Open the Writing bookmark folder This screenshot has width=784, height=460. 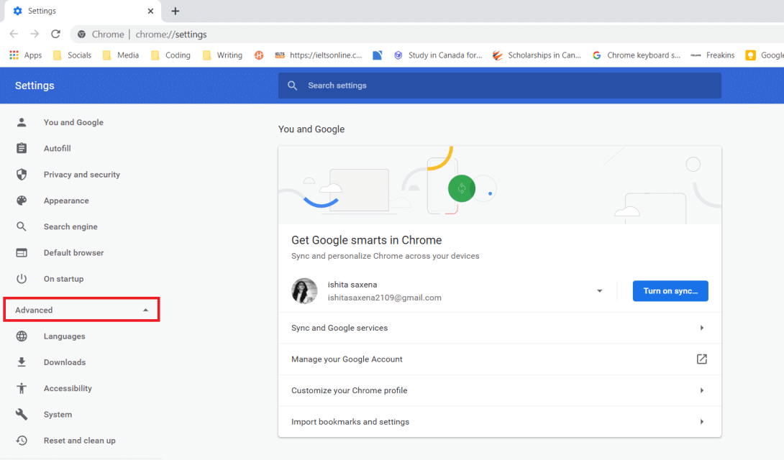click(x=222, y=55)
